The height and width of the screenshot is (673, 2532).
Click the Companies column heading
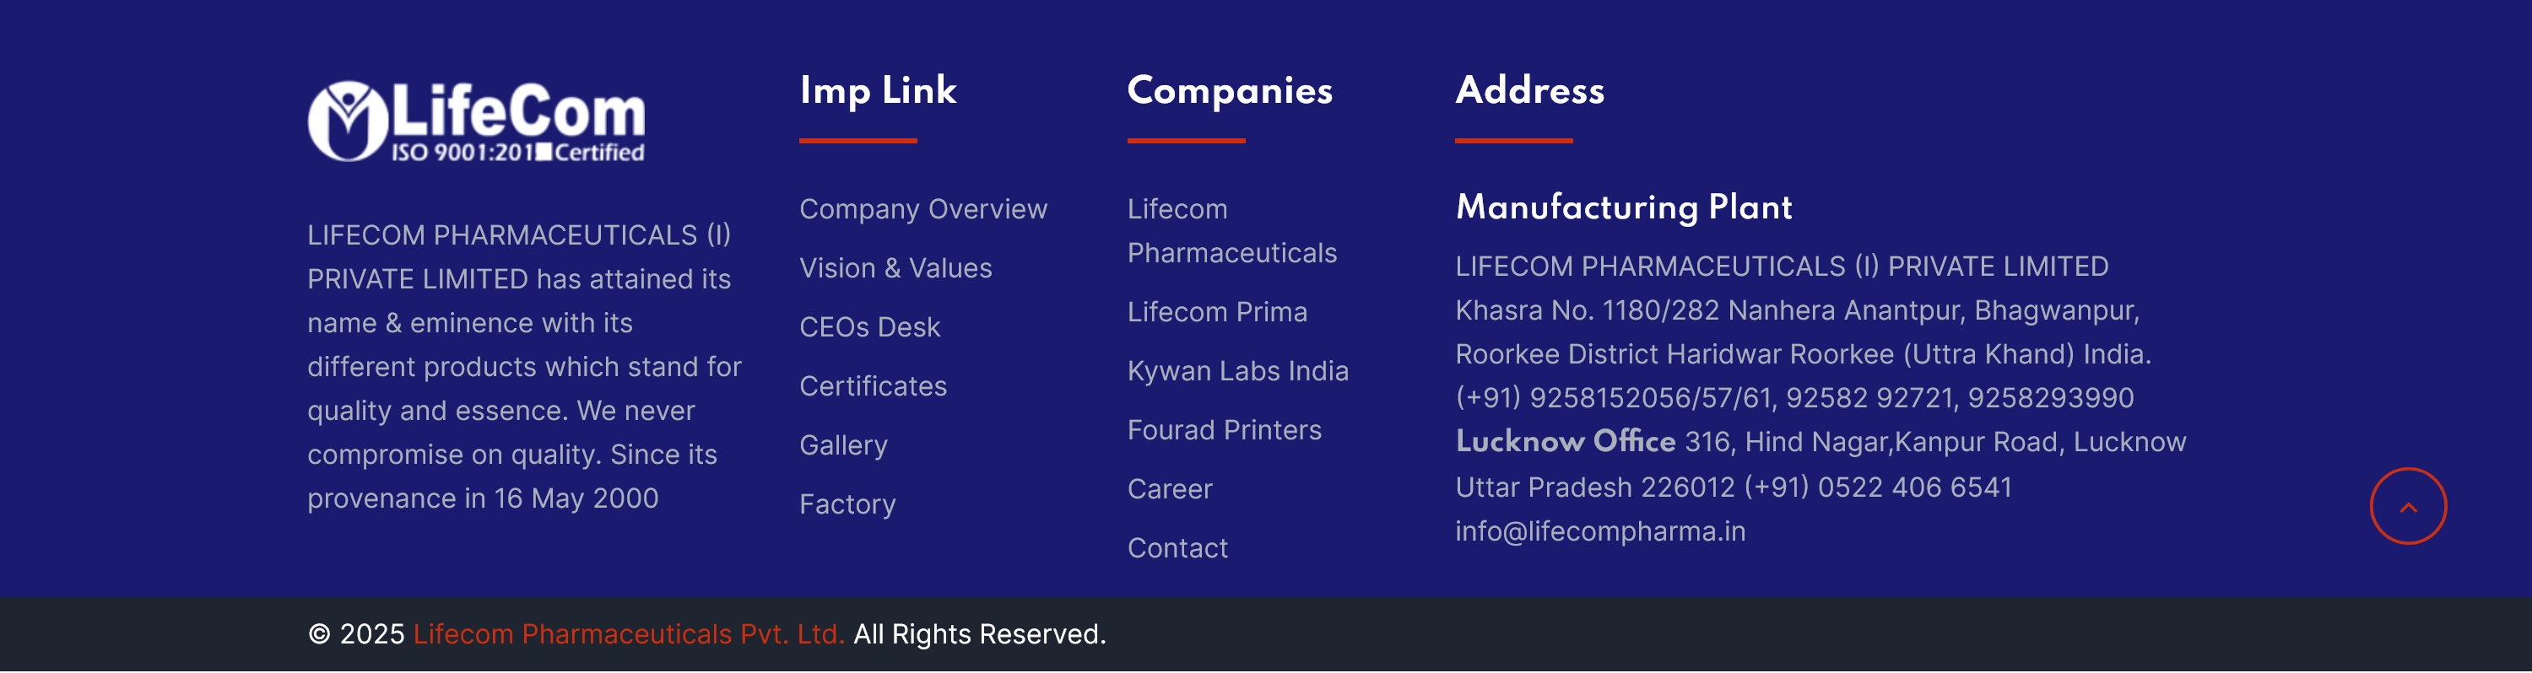point(1230,90)
